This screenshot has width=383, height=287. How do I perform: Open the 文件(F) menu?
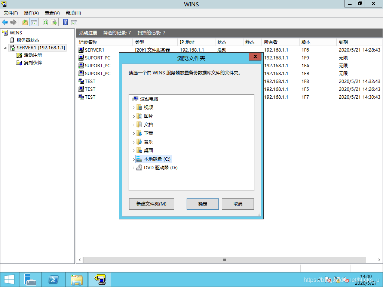tap(11, 13)
